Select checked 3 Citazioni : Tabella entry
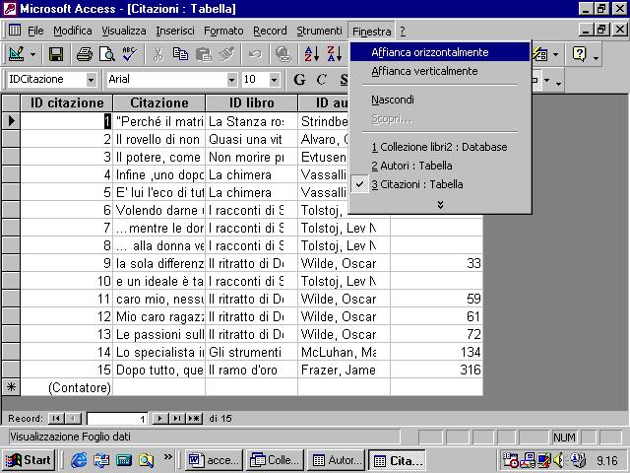 pyautogui.click(x=440, y=184)
